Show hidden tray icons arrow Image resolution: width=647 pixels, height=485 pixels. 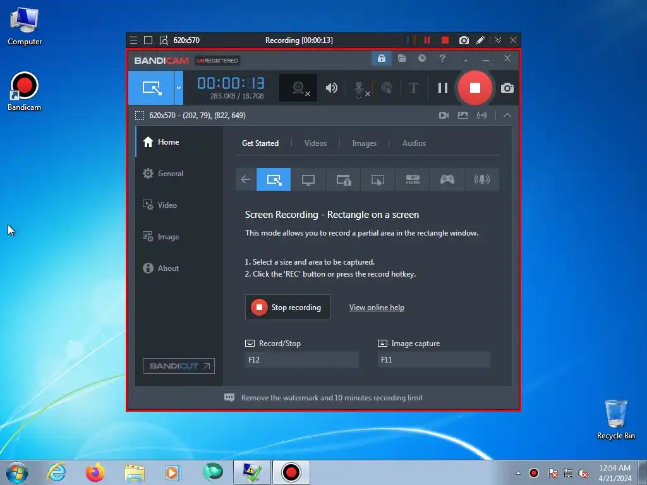[x=518, y=473]
